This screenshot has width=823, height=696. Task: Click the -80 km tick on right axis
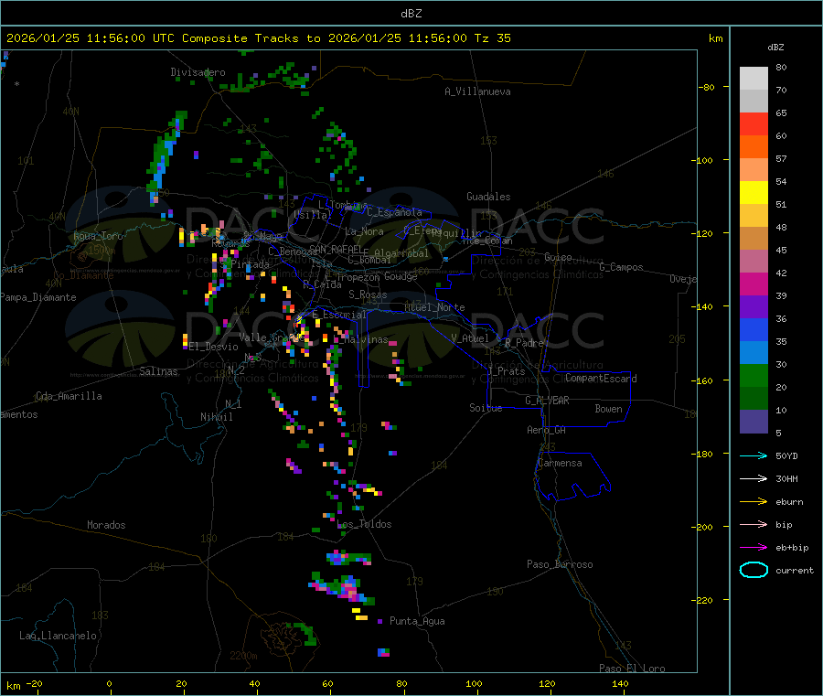pos(707,87)
